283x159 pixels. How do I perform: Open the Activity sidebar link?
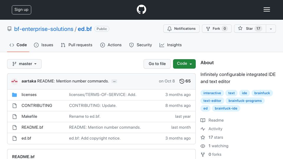215,129
